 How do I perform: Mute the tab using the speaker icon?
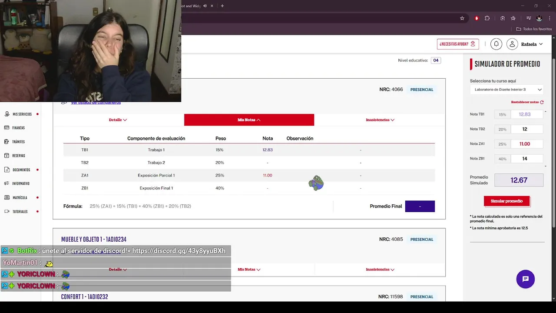(x=205, y=6)
